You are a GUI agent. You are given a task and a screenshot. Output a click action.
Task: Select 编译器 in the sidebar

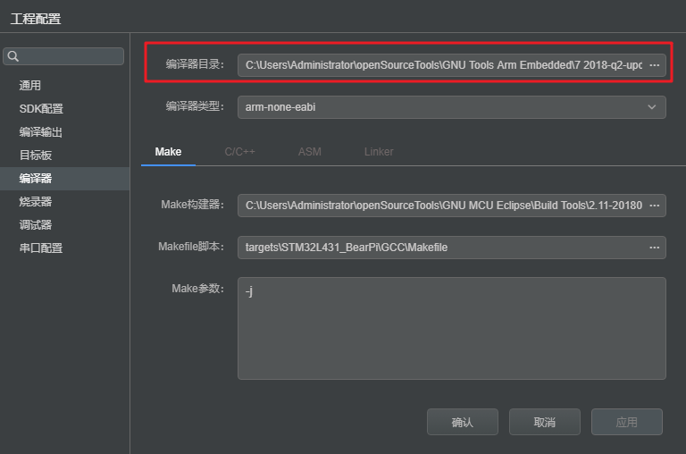coord(64,178)
